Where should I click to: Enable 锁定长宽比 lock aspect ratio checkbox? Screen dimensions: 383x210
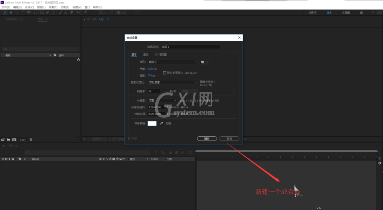coord(165,73)
